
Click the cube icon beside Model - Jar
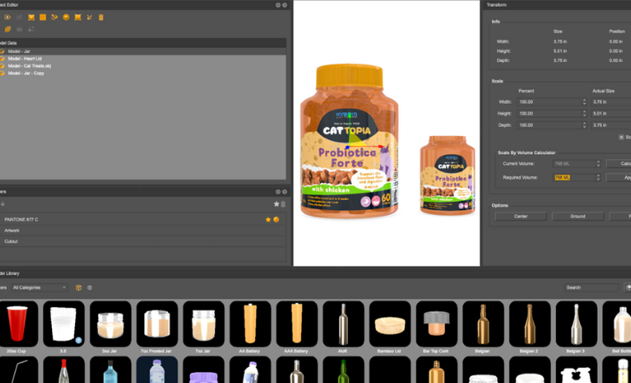3,51
